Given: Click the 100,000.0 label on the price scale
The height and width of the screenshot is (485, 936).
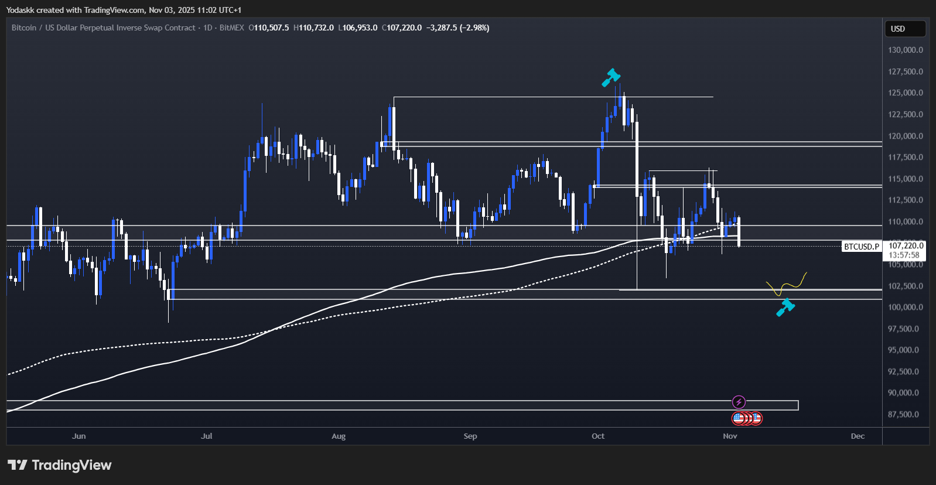Looking at the screenshot, I should pos(905,307).
